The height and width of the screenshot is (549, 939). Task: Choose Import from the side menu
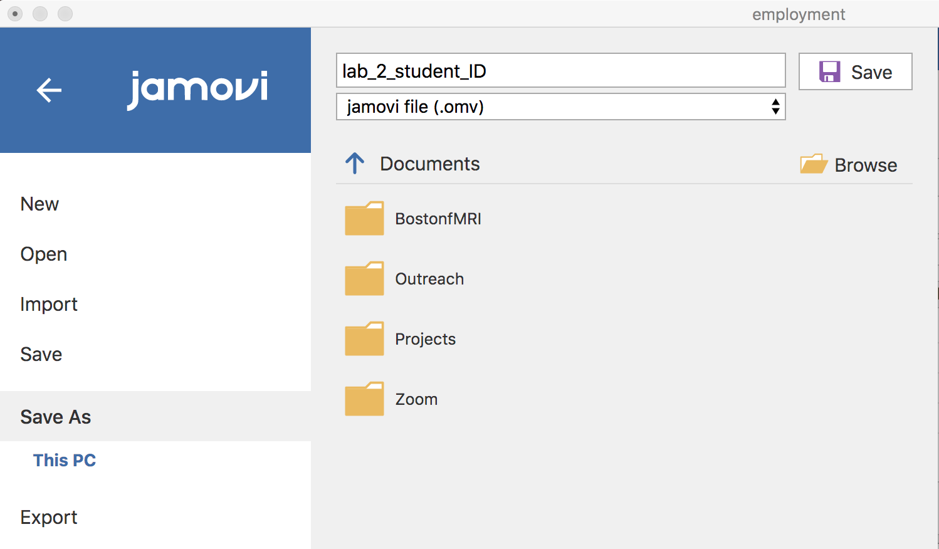click(x=49, y=304)
